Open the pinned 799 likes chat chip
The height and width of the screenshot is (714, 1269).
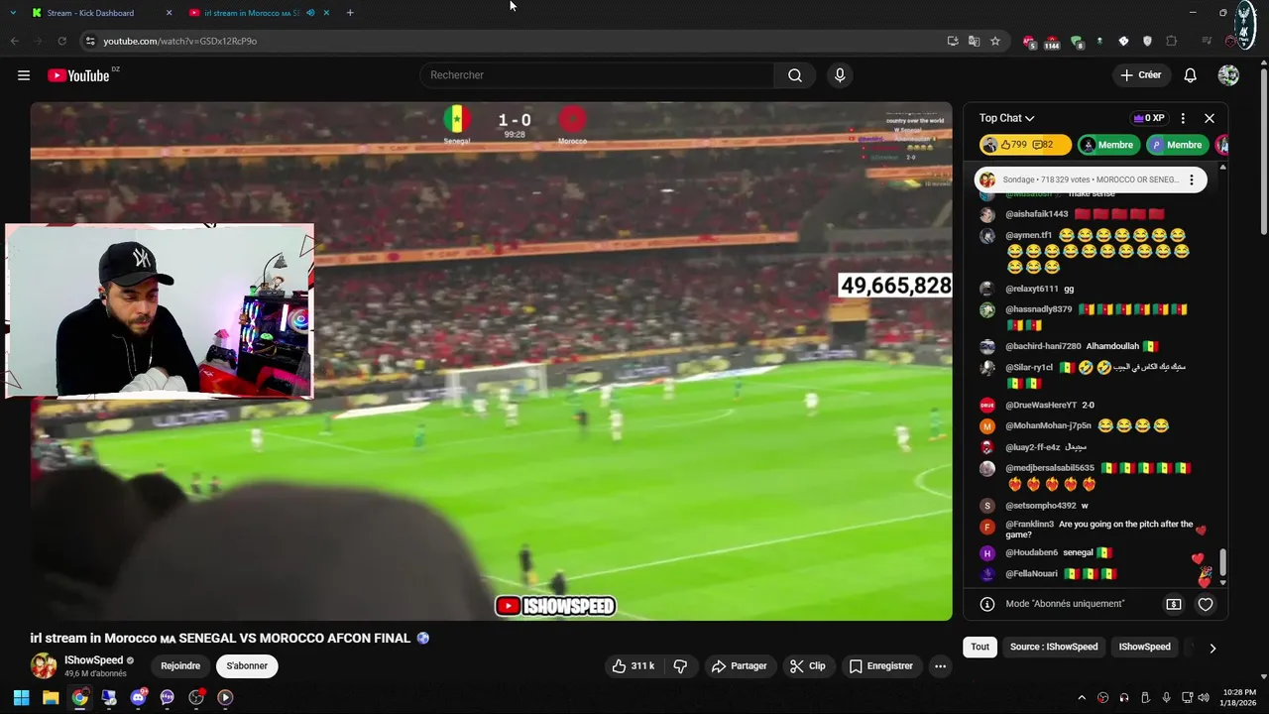1026,145
